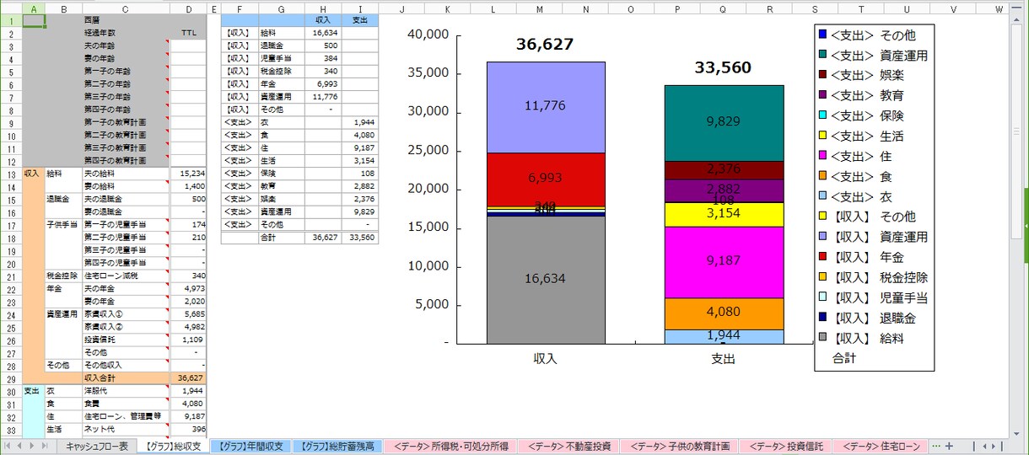Click the 36,627 total label above the income bar
Image resolution: width=1029 pixels, height=455 pixels.
point(545,45)
